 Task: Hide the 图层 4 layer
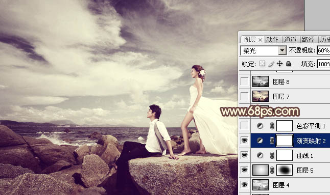[244, 185]
